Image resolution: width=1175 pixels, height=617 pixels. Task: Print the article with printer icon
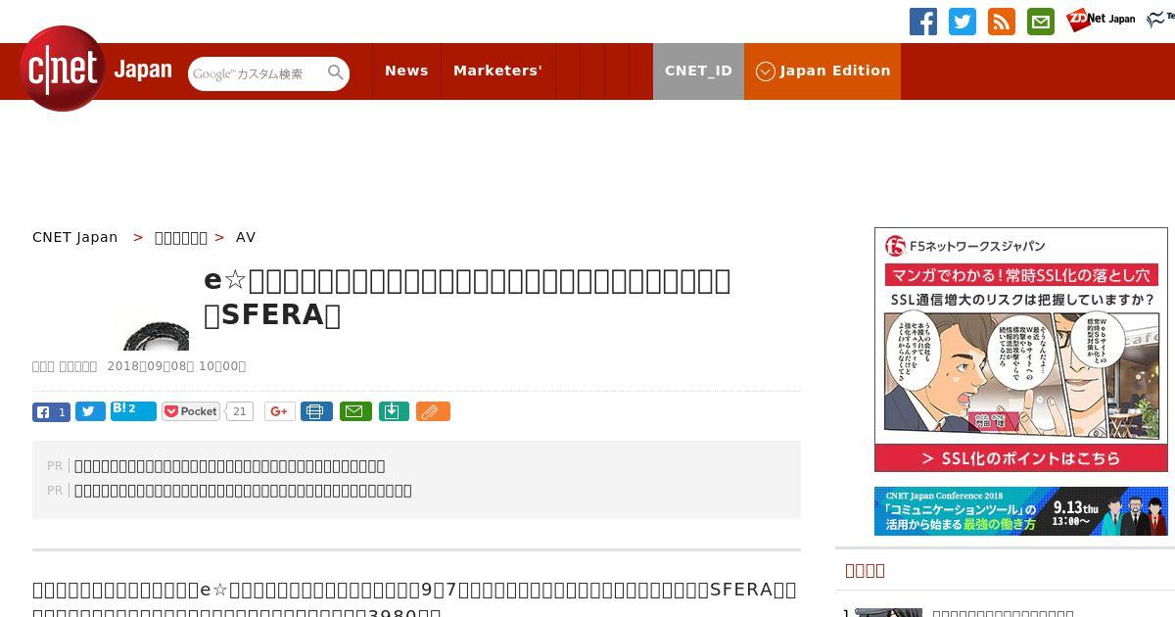[316, 411]
